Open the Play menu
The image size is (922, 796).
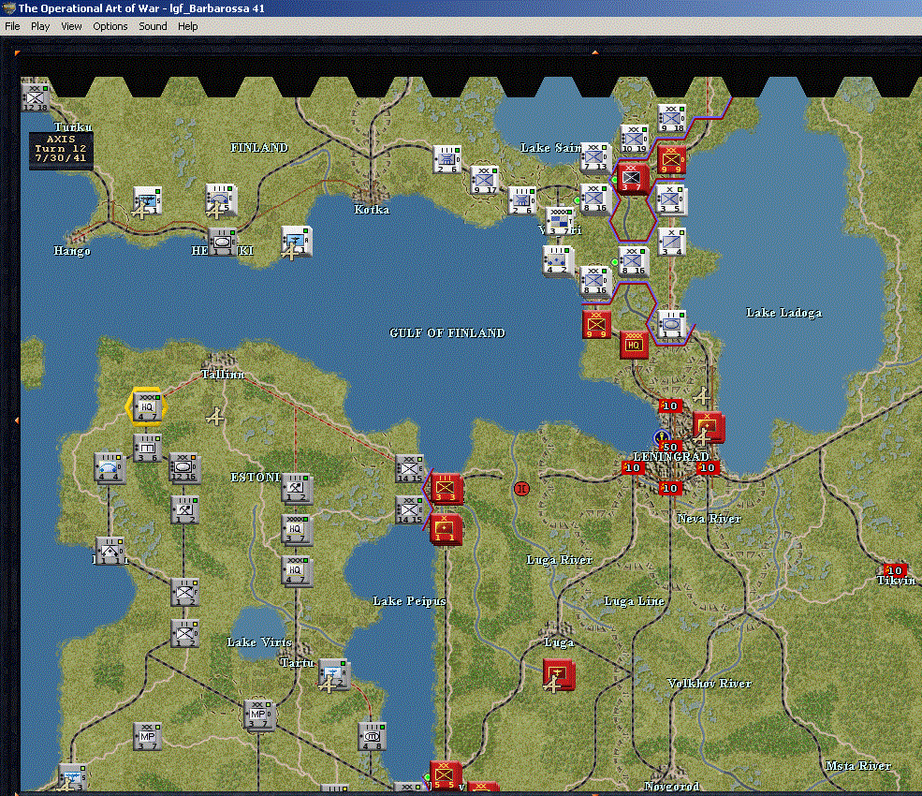click(40, 26)
